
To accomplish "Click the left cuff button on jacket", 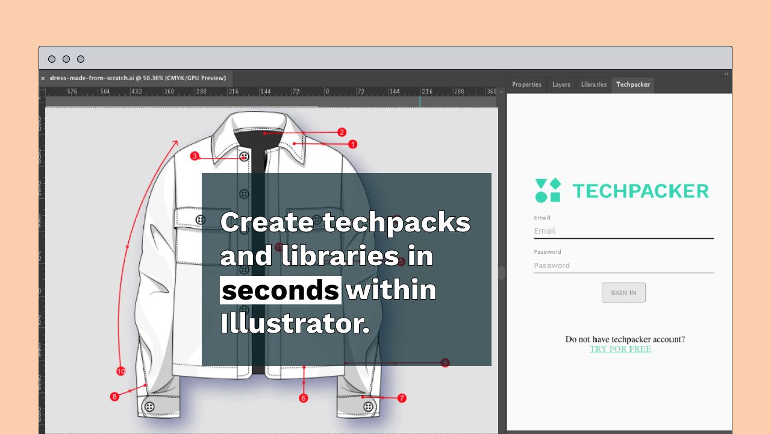I will [x=150, y=407].
